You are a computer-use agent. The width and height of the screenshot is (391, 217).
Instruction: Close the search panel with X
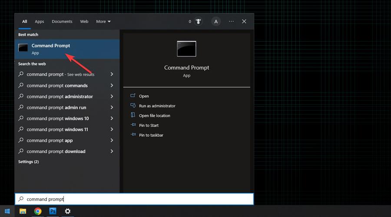pyautogui.click(x=244, y=21)
